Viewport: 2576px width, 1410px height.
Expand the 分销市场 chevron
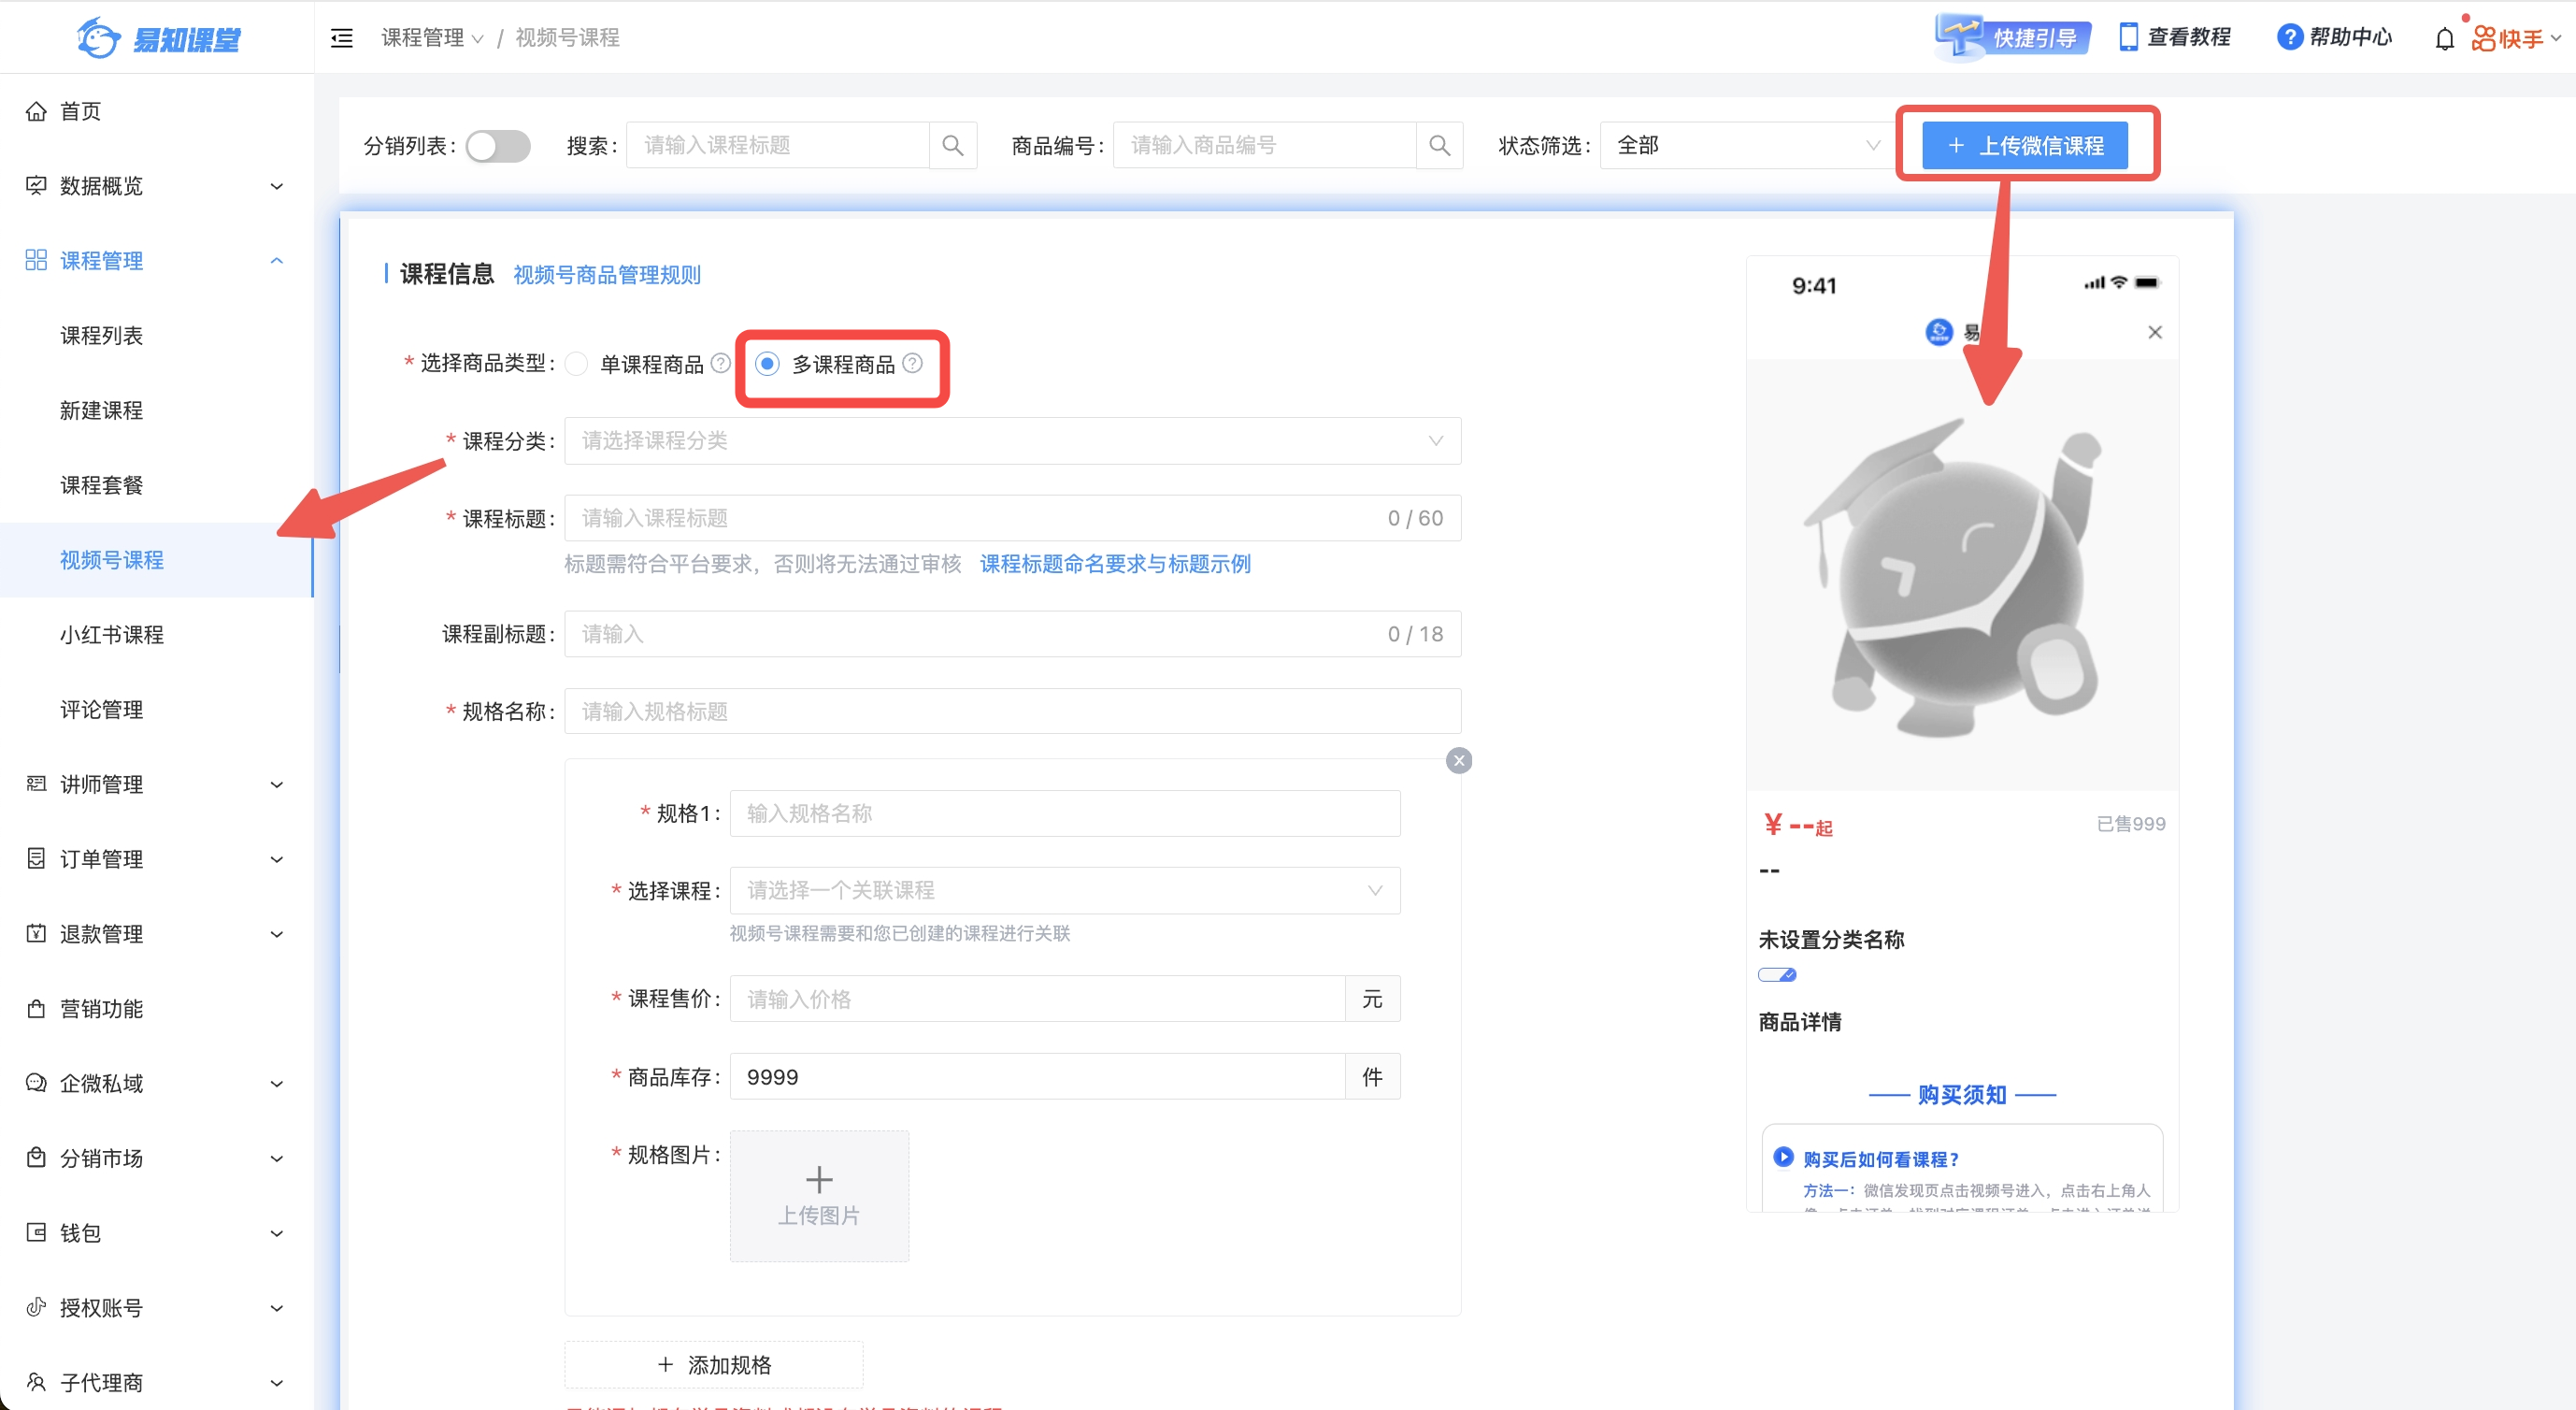pos(277,1159)
